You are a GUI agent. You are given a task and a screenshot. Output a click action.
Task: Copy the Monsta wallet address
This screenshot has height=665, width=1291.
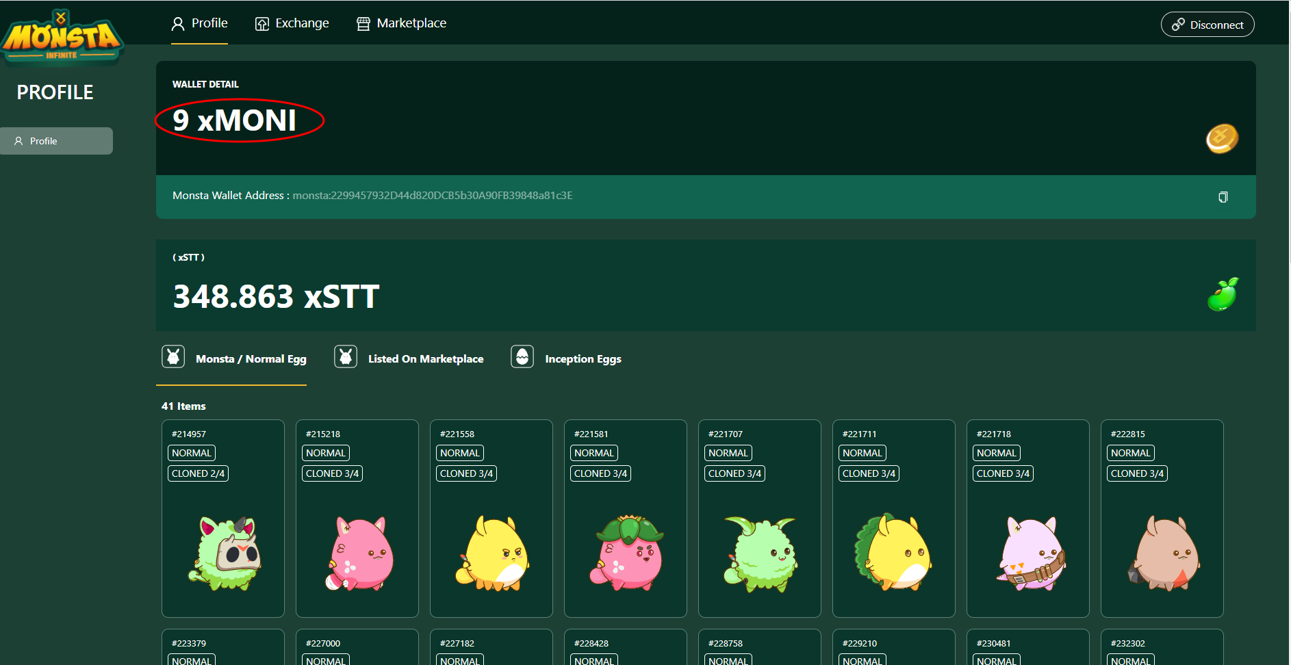click(1223, 197)
